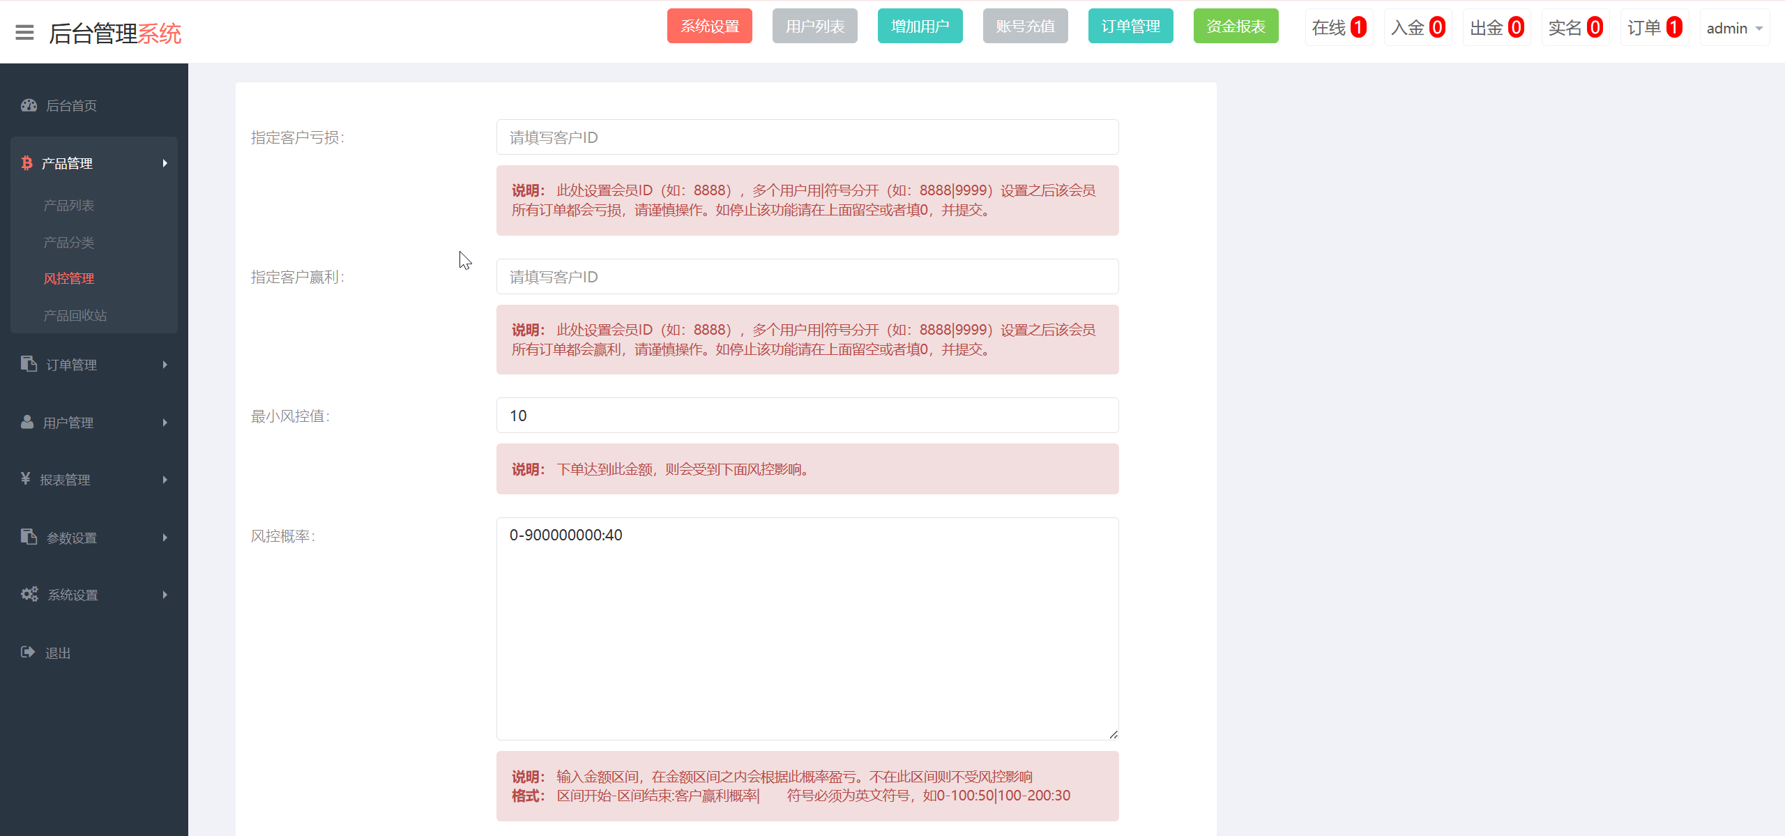
Task: Open the admin account dropdown
Action: pyautogui.click(x=1734, y=28)
